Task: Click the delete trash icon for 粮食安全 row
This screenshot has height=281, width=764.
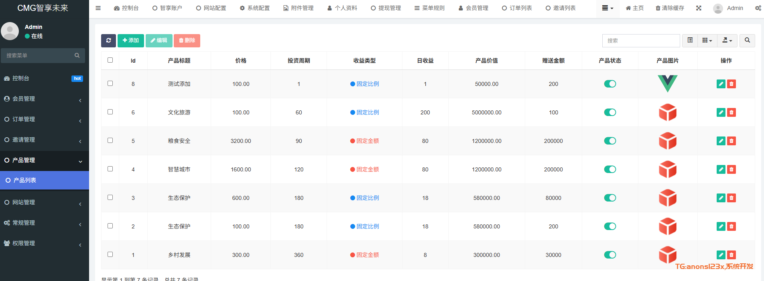Action: [731, 141]
